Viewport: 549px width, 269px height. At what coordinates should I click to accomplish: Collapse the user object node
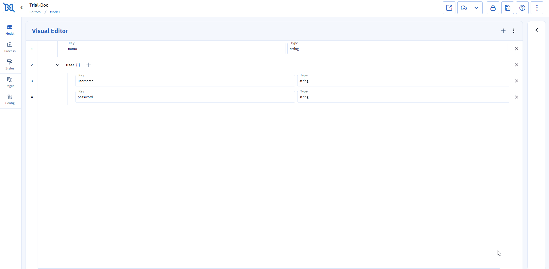[x=58, y=65]
